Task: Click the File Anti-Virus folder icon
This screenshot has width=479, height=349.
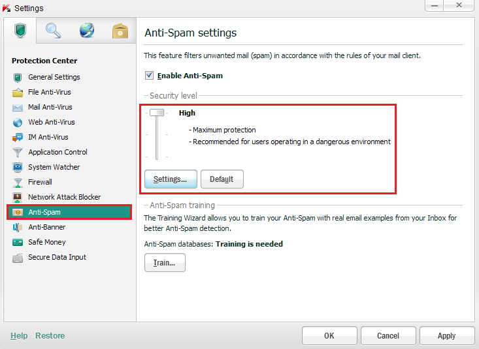Action: pyautogui.click(x=18, y=93)
